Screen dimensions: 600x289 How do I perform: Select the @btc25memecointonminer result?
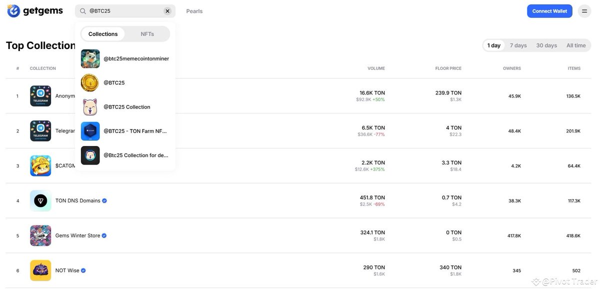[125, 58]
